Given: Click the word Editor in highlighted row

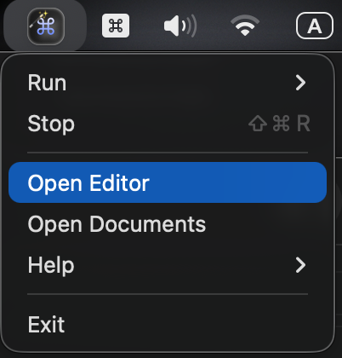Looking at the screenshot, I should pyautogui.click(x=120, y=183).
